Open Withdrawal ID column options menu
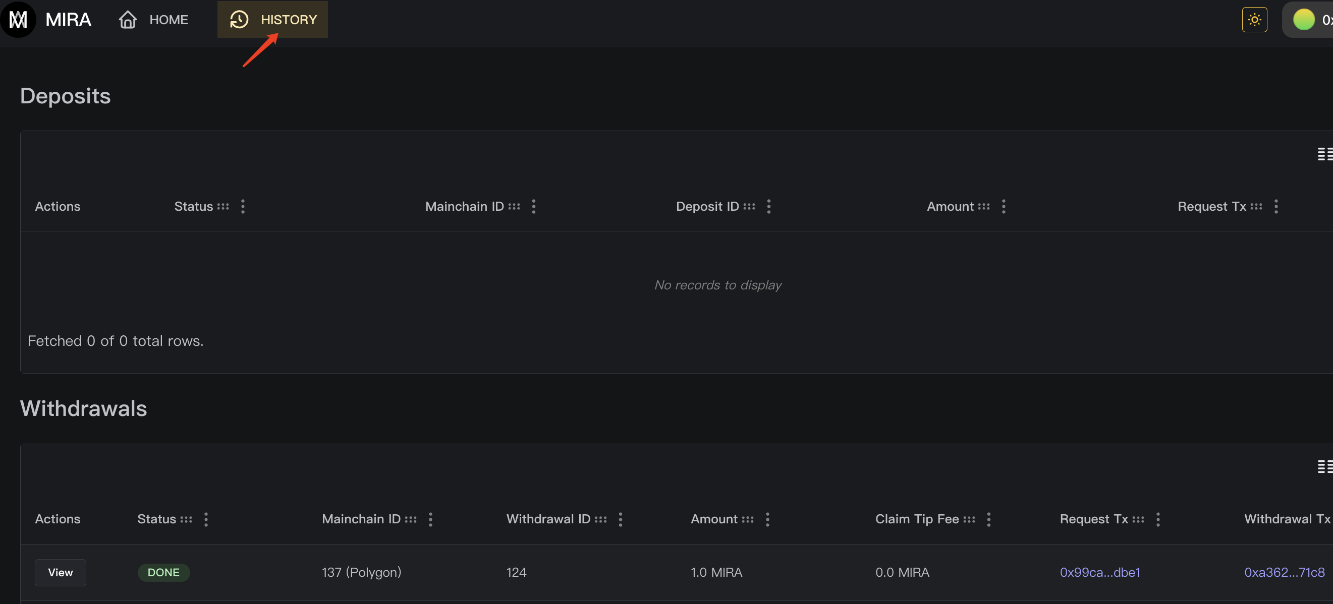This screenshot has height=604, width=1333. click(620, 519)
